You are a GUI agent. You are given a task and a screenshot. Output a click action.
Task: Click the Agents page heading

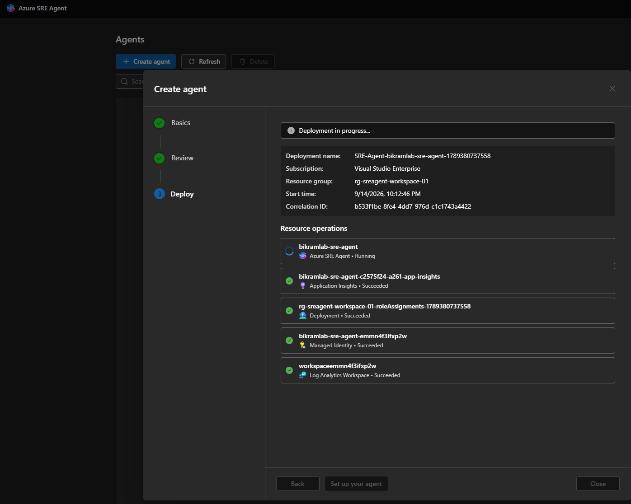[130, 39]
